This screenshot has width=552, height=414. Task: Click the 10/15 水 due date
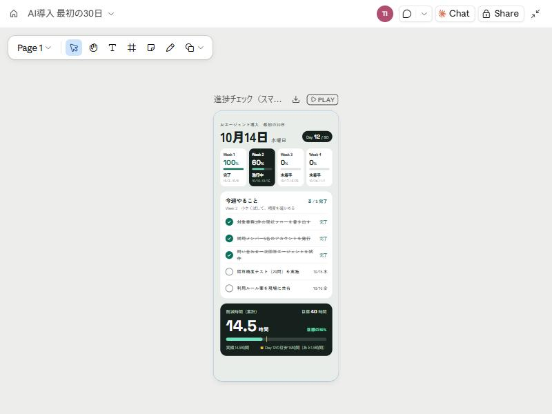[x=320, y=272]
